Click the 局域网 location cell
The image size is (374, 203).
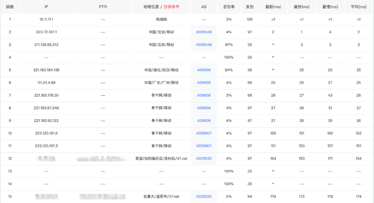(161, 19)
